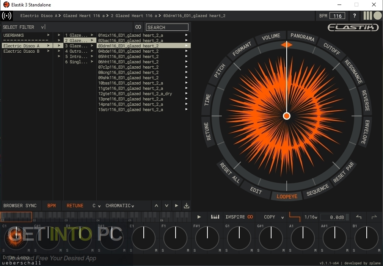Mute the G1 key slot
The width and height of the screenshot is (383, 266).
pyautogui.click(x=251, y=250)
